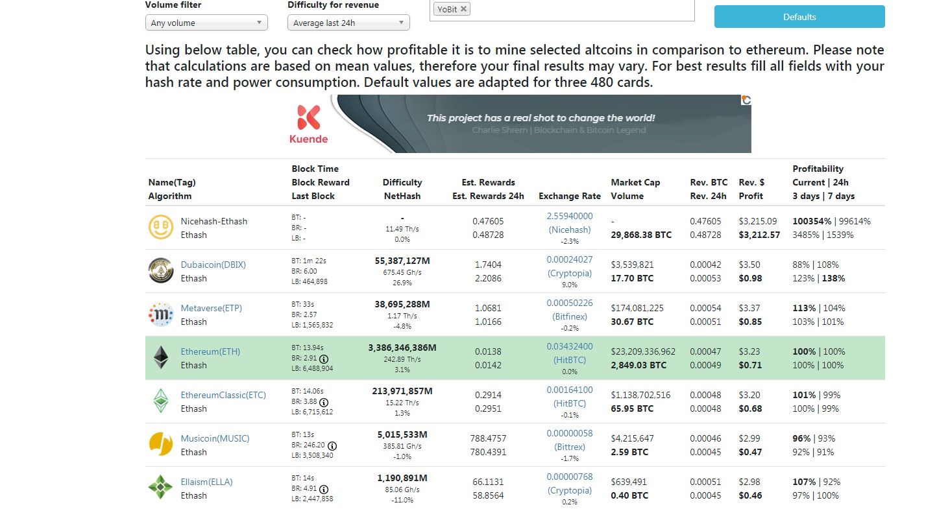
Task: Click the Ellaism green logo
Action: click(160, 488)
